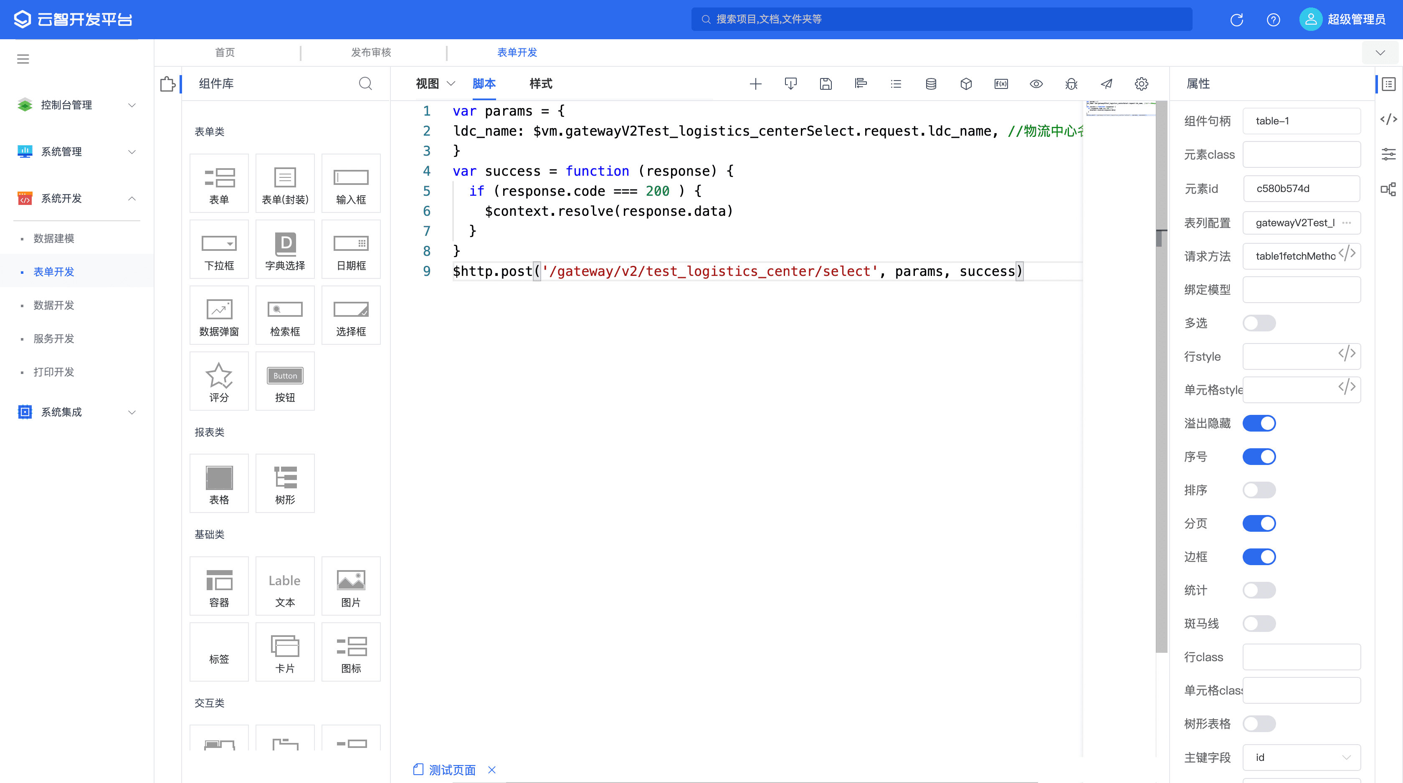Open the 发布审核 tab
Viewport: 1403px width, 783px height.
click(x=371, y=52)
